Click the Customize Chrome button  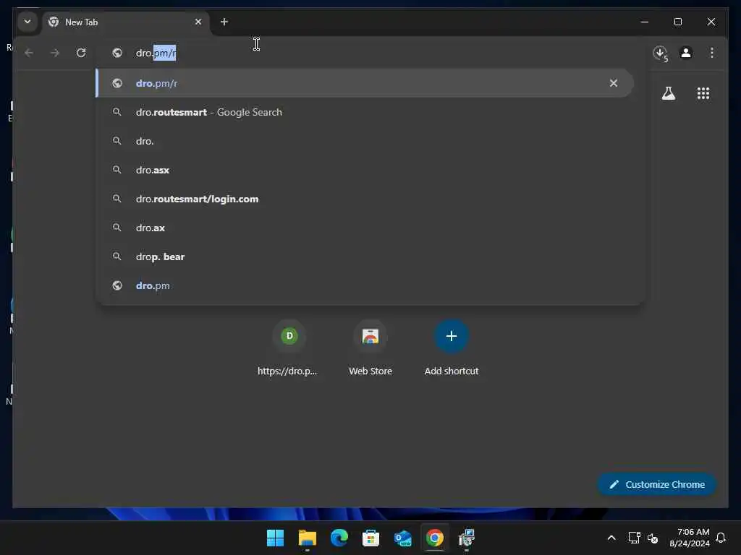(x=657, y=484)
